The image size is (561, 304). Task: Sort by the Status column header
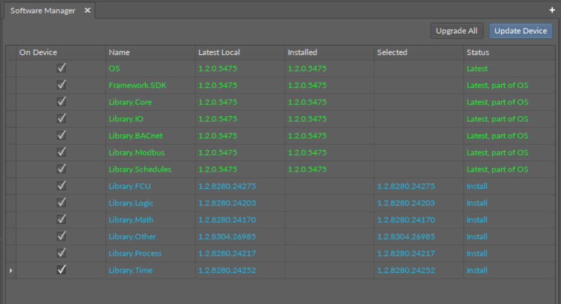click(x=478, y=52)
